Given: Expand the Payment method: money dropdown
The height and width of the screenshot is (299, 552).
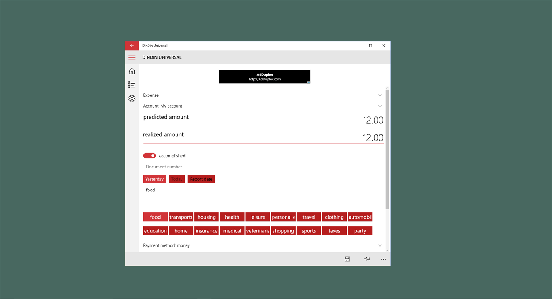Looking at the screenshot, I should point(263,245).
